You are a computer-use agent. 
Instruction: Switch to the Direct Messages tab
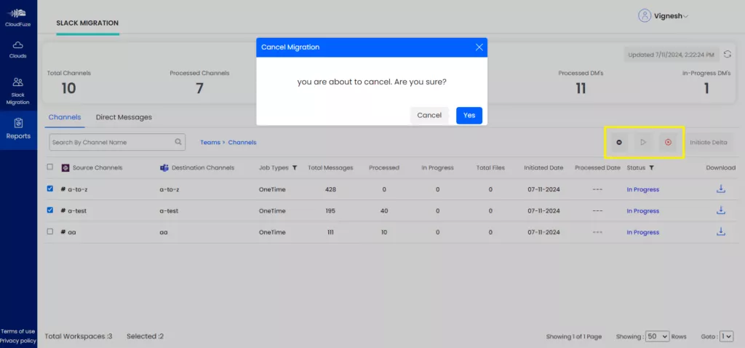(124, 117)
